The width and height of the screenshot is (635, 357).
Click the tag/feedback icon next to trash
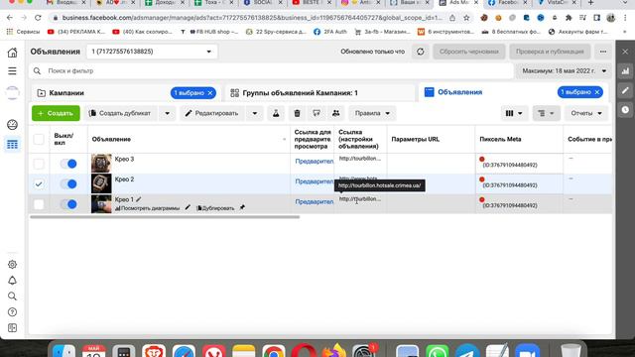click(317, 113)
